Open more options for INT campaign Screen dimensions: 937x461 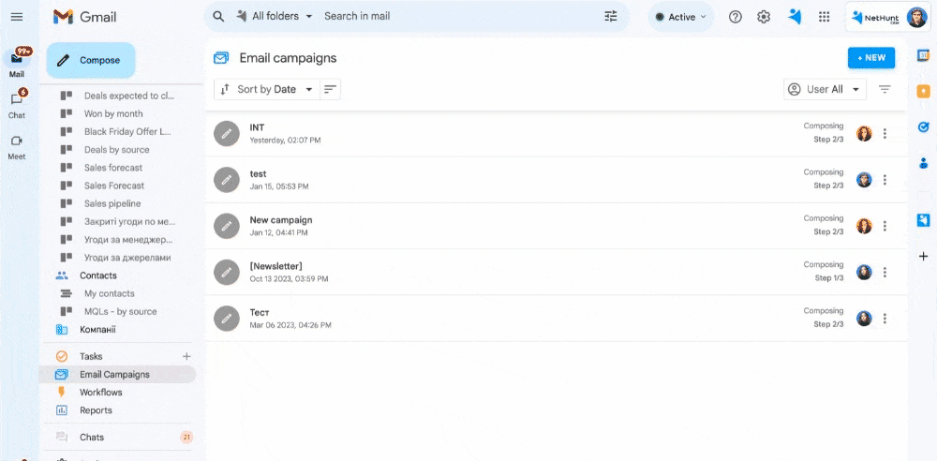885,134
